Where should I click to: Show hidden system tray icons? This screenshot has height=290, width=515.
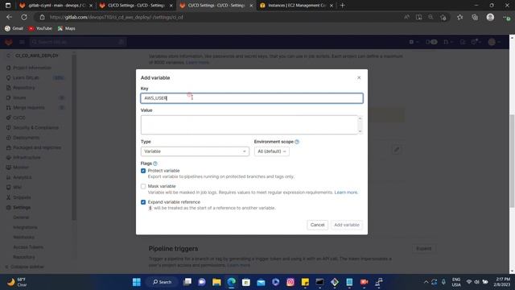pos(426,282)
